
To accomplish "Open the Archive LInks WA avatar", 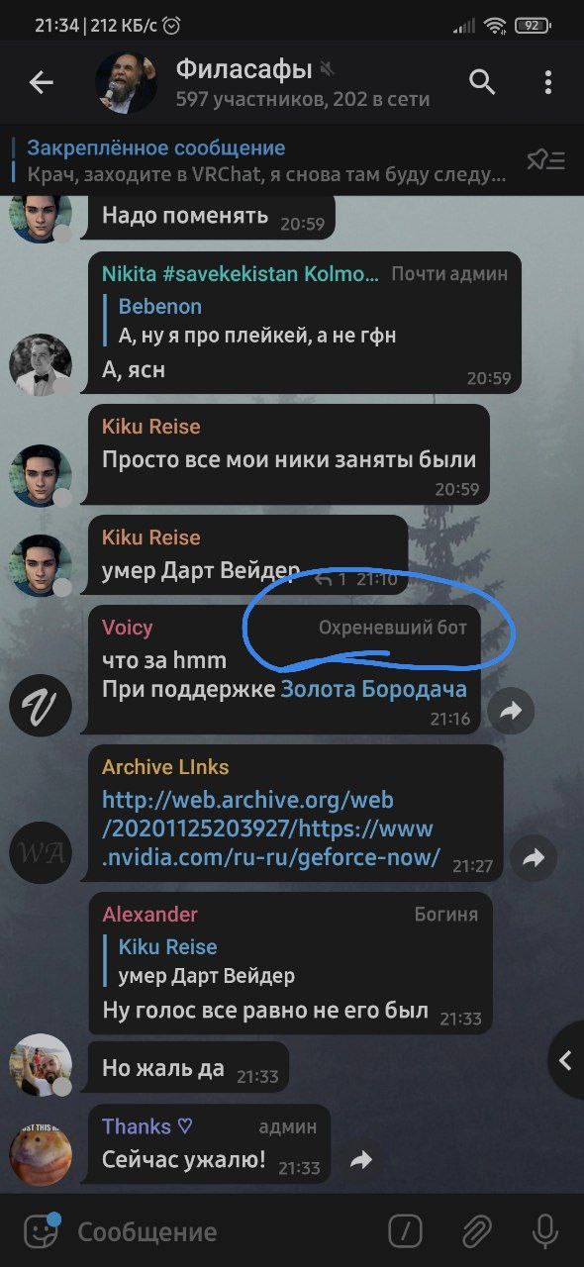I will pos(41,853).
